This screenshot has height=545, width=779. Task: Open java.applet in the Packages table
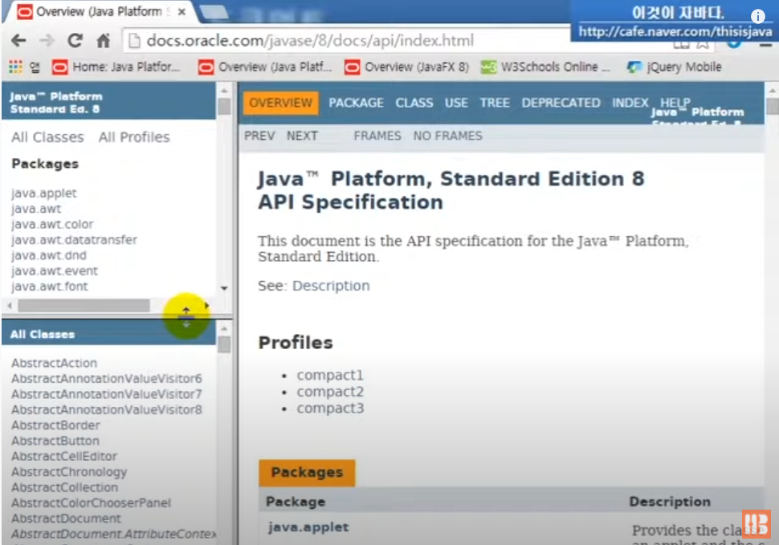(308, 527)
